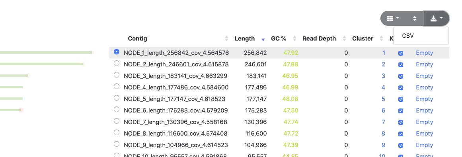The image size is (462, 157).
Task: Uncheck the checkbox in NODE_7 row
Action: [x=401, y=122]
